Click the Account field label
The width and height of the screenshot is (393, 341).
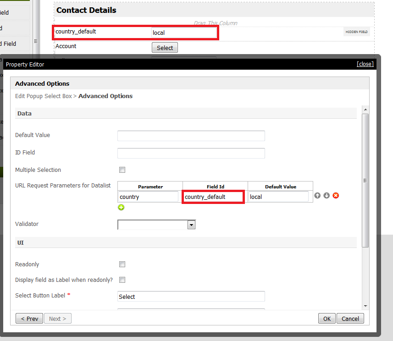click(x=66, y=46)
